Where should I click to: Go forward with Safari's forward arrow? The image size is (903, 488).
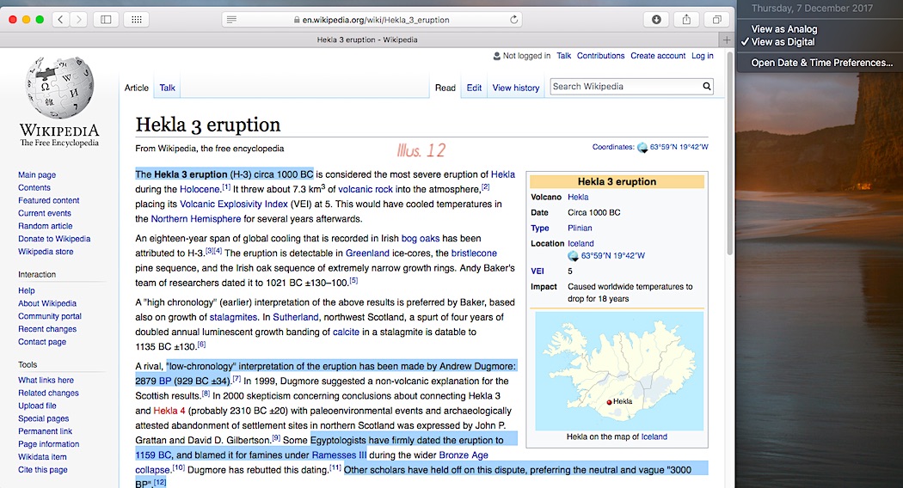point(79,20)
